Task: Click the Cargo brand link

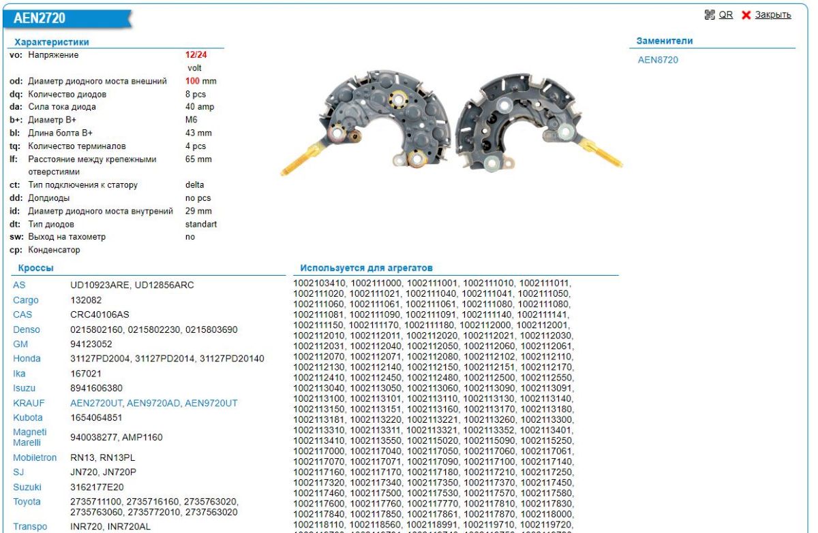Action: [x=26, y=300]
